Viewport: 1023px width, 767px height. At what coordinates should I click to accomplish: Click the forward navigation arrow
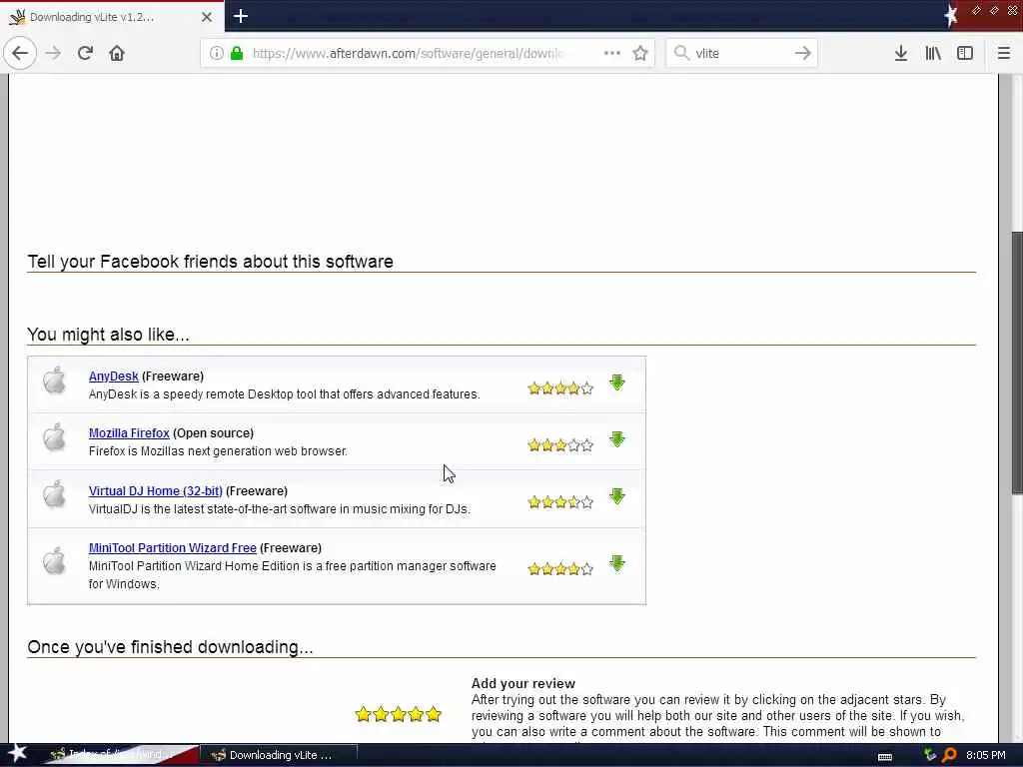click(x=54, y=53)
